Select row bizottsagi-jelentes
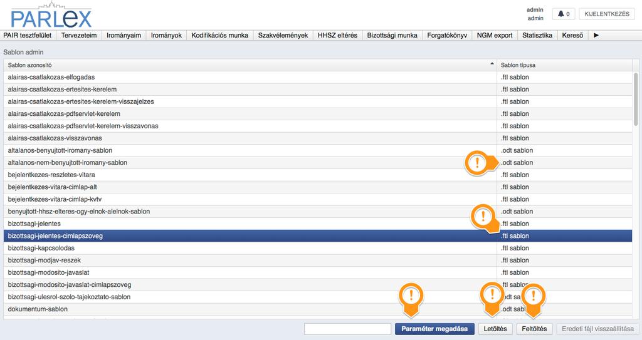 tap(318, 224)
